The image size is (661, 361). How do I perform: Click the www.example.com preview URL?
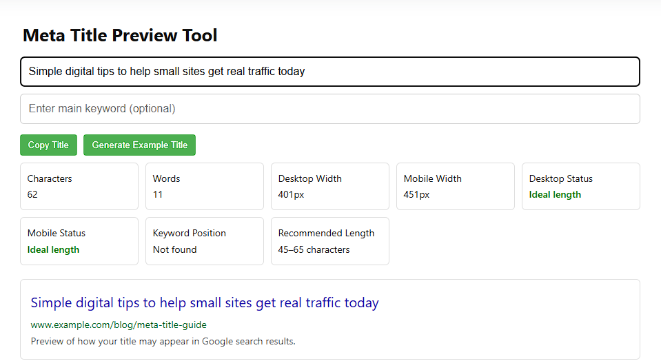(x=119, y=324)
